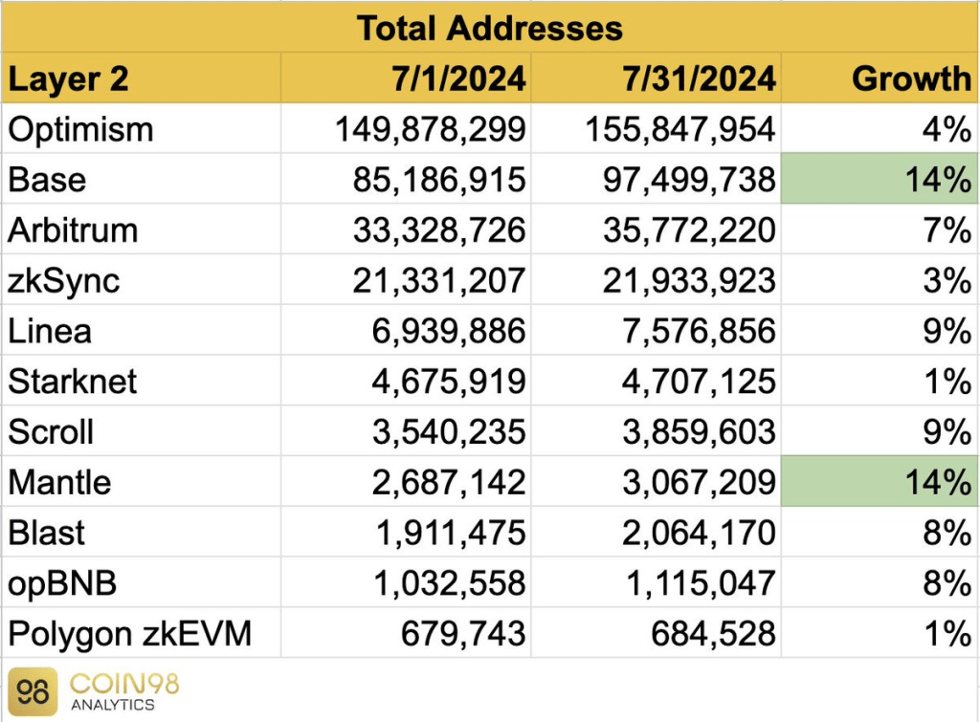
Task: Select the Polygon zkEVM row label
Action: pos(129,633)
